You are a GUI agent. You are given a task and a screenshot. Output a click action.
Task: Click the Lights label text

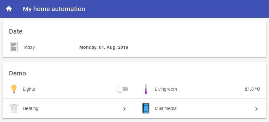[x=29, y=89]
